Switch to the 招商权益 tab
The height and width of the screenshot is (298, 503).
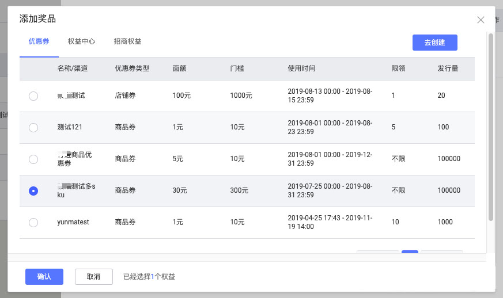click(127, 42)
